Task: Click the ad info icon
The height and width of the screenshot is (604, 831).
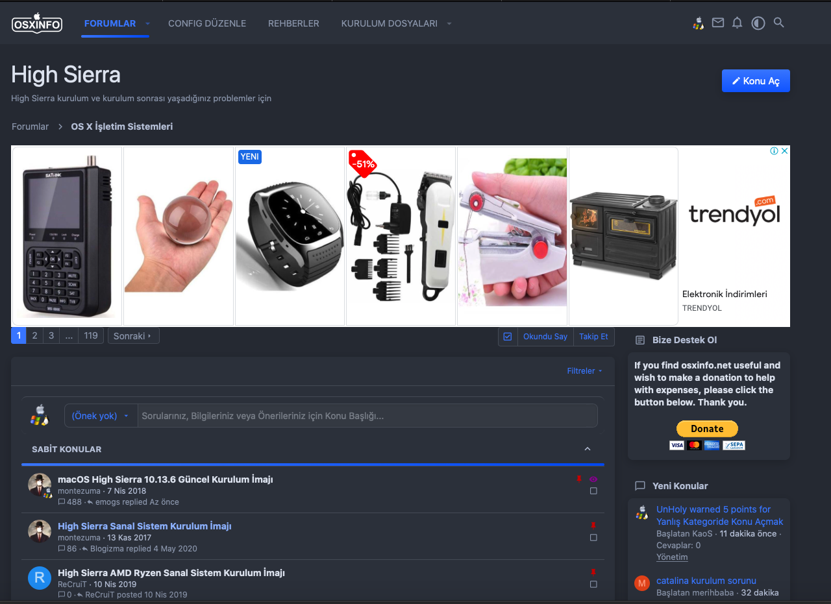Action: pyautogui.click(x=774, y=151)
